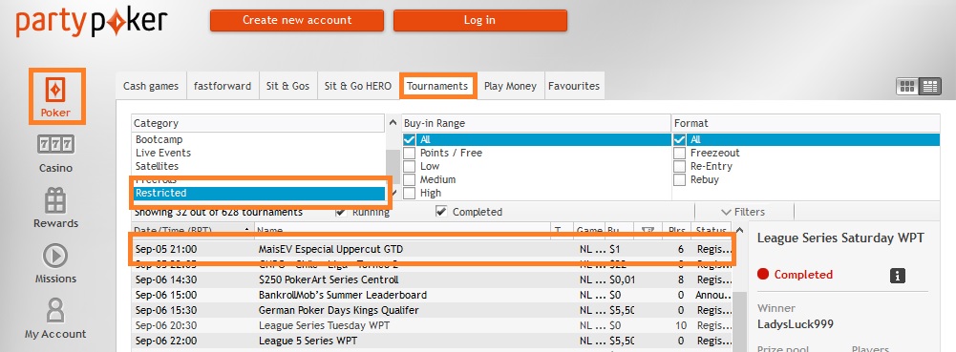
Task: Click the Log in button
Action: coord(479,20)
